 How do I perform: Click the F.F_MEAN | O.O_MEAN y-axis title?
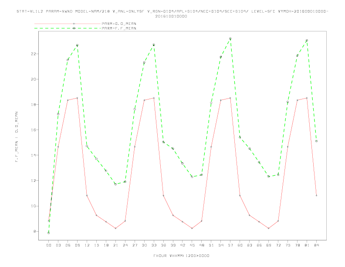click(17, 137)
